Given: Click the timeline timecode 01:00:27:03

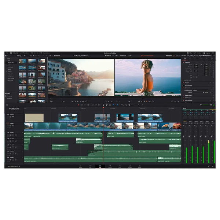Looking at the screenshot, I should [14, 109].
